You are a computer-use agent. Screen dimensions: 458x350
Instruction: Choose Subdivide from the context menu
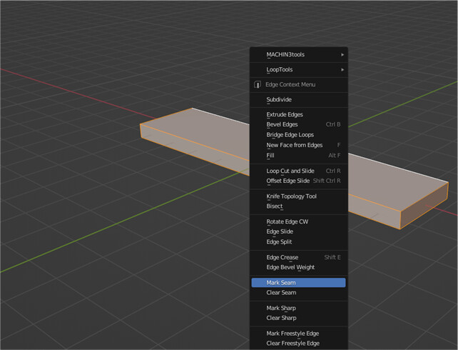click(298, 100)
